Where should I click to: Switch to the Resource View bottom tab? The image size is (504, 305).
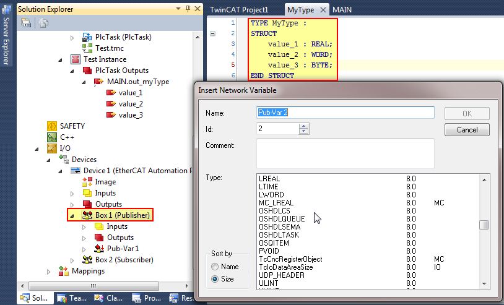pos(181,298)
